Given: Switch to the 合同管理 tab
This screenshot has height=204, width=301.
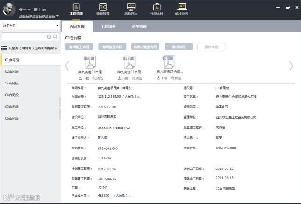Looking at the screenshot, I should (x=77, y=27).
